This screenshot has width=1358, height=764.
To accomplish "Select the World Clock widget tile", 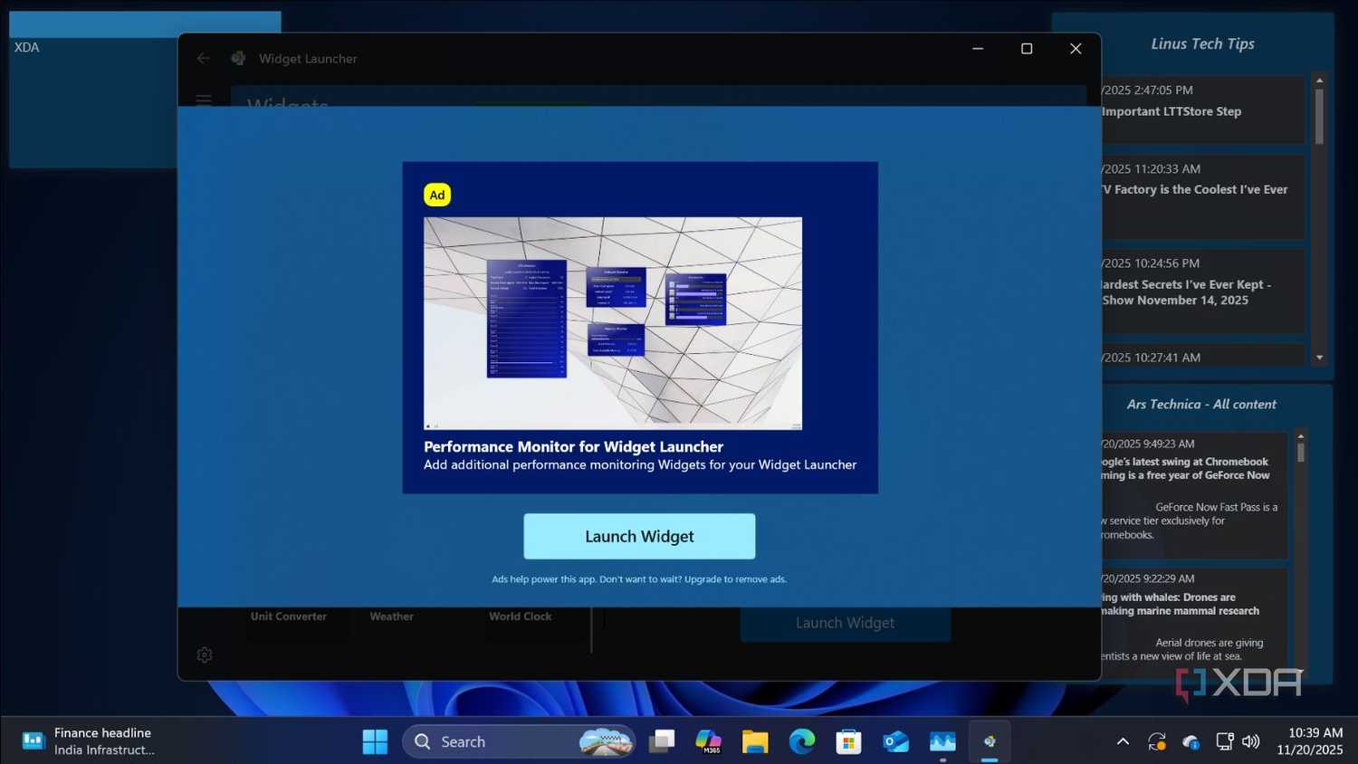I will click(521, 616).
